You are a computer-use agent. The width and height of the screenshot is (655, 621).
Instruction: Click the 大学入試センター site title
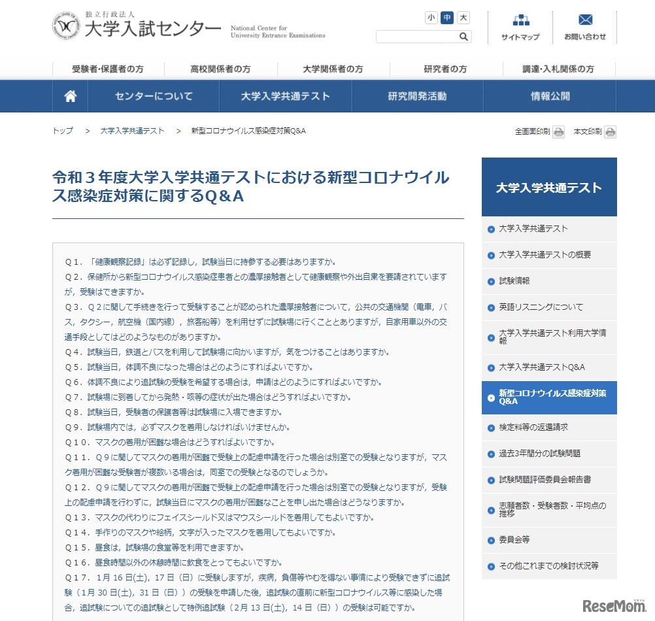153,28
